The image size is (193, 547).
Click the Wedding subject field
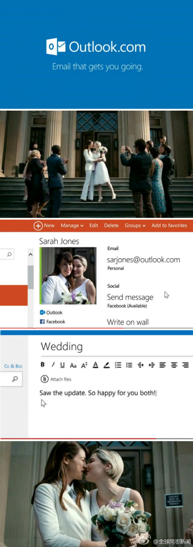61,347
